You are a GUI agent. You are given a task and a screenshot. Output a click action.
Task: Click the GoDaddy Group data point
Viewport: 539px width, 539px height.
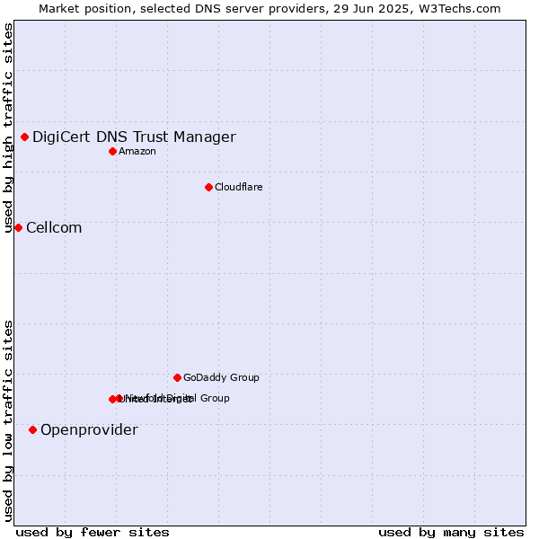[x=177, y=378]
